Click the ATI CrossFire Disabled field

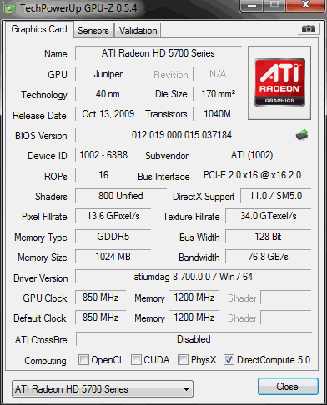click(x=194, y=339)
